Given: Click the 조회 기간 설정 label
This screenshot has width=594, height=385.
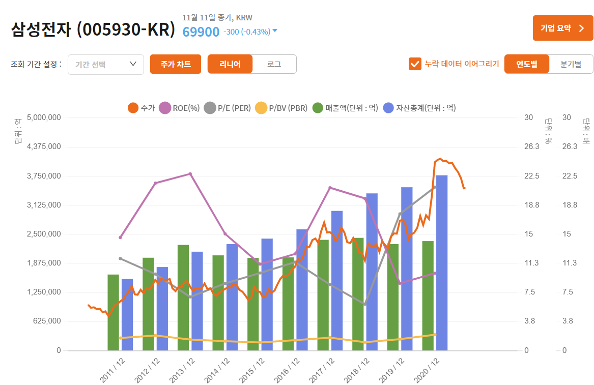Looking at the screenshot, I should coord(36,64).
